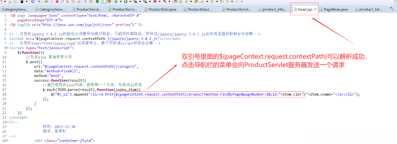This screenshot has width=397, height=144.
Task: Click the Next Annotation icon
Action: [202, 2]
